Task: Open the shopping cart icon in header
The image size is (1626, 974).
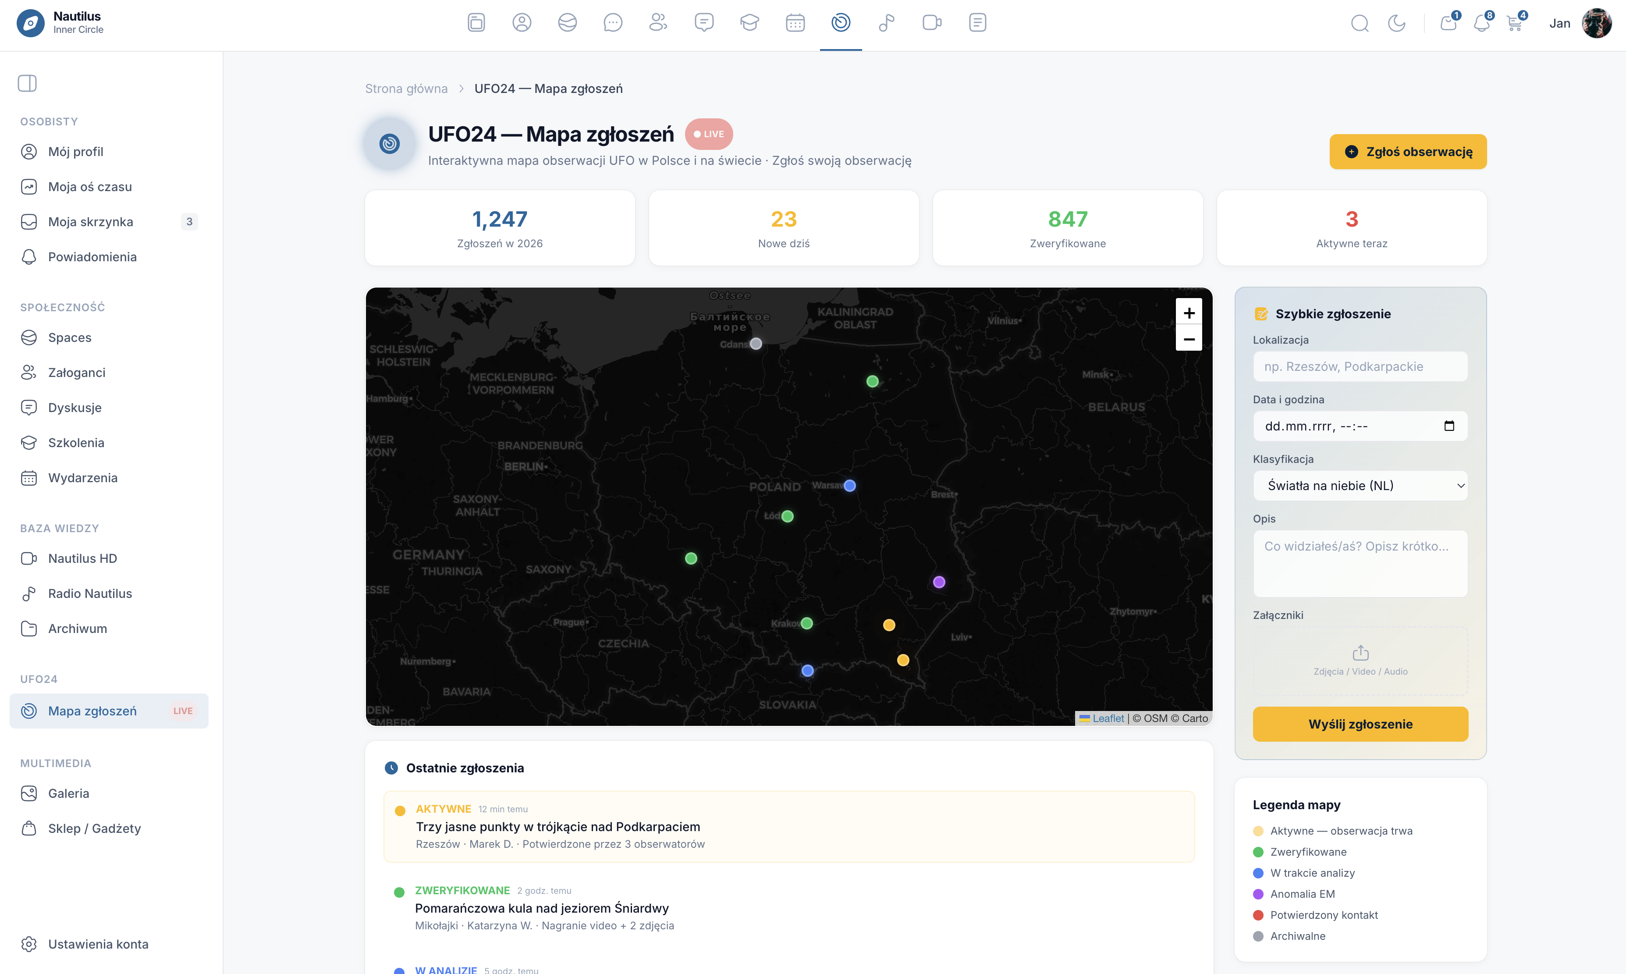Action: 1514,24
